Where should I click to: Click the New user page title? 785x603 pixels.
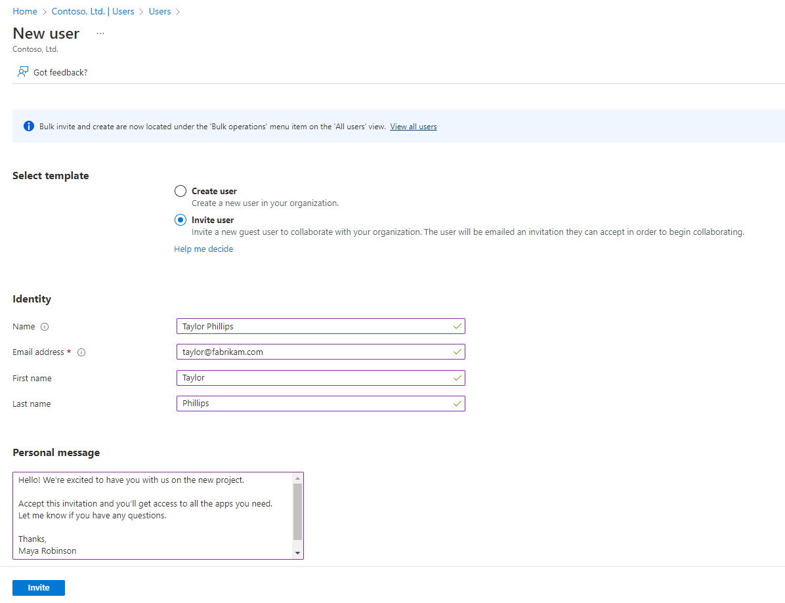[x=46, y=33]
